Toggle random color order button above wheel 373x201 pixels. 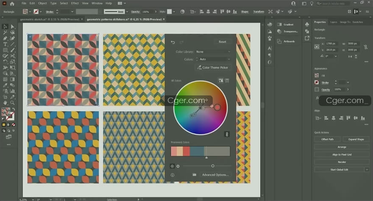click(220, 80)
